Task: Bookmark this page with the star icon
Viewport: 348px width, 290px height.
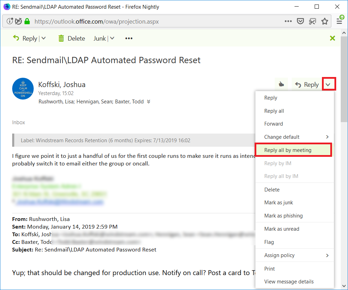Action: pyautogui.click(x=324, y=21)
